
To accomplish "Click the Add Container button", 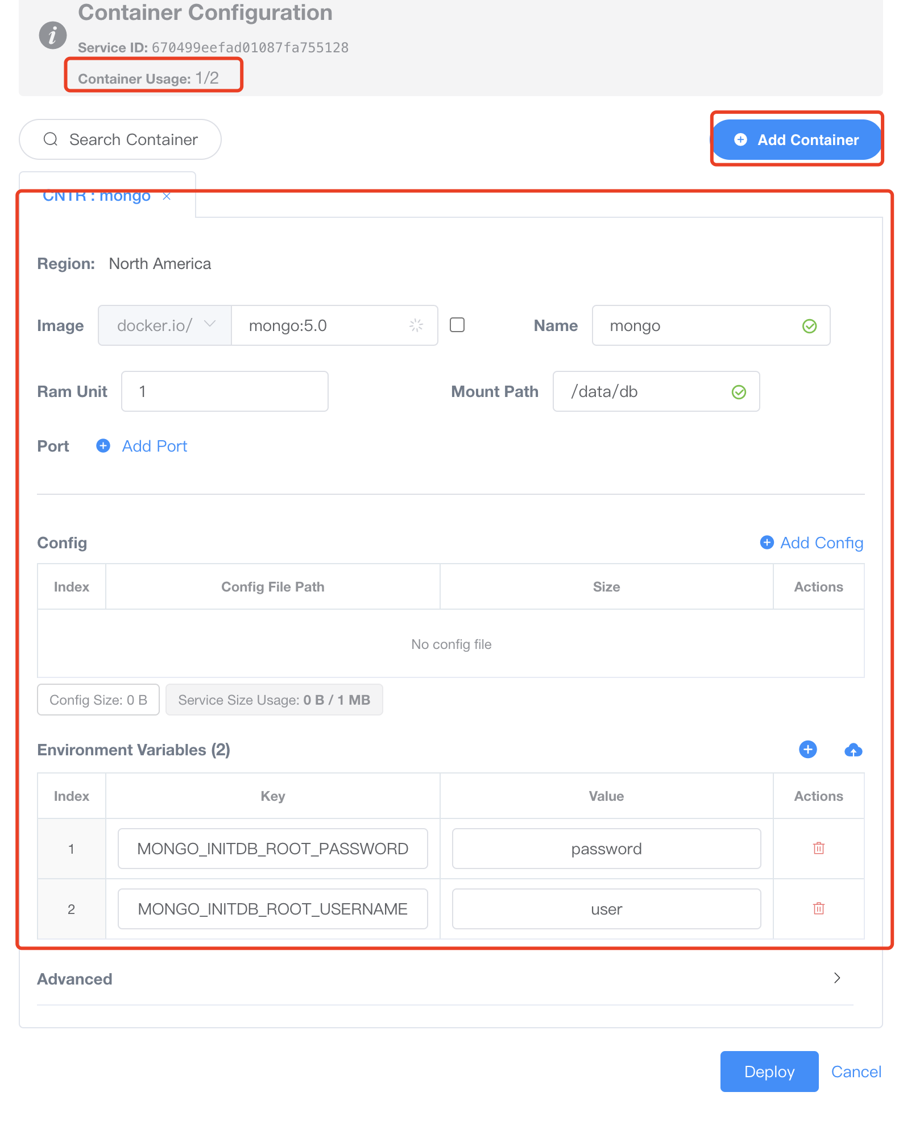I will click(x=797, y=139).
